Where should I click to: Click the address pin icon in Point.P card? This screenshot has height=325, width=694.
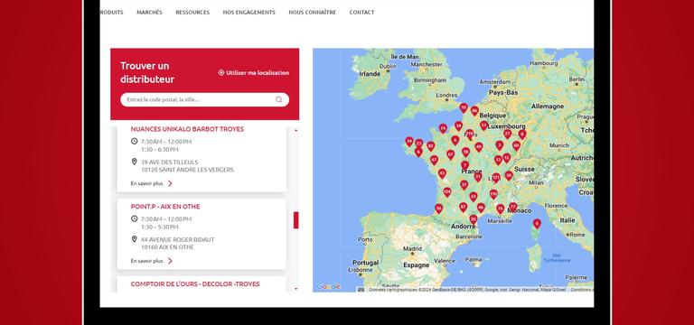pos(135,238)
